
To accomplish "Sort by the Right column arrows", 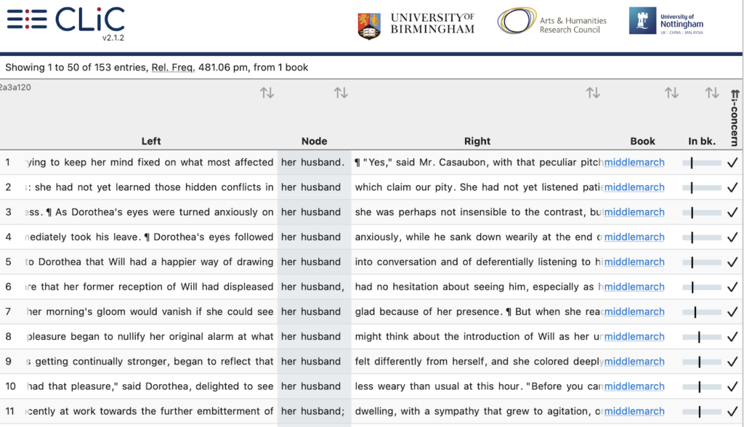I will click(593, 93).
